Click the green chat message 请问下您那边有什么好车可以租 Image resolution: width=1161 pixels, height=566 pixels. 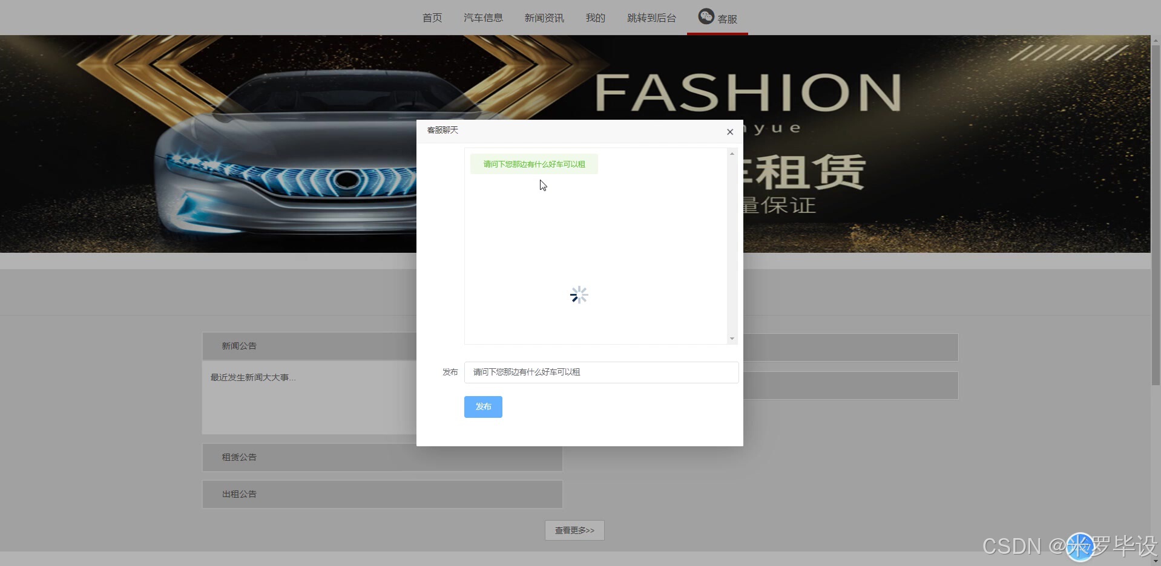pos(534,164)
